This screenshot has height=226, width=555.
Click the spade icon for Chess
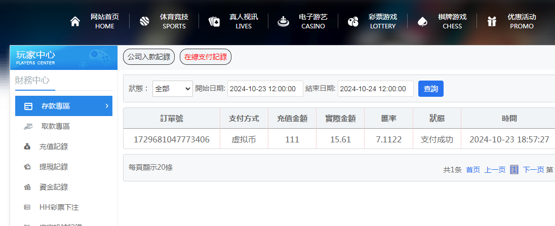[422, 21]
